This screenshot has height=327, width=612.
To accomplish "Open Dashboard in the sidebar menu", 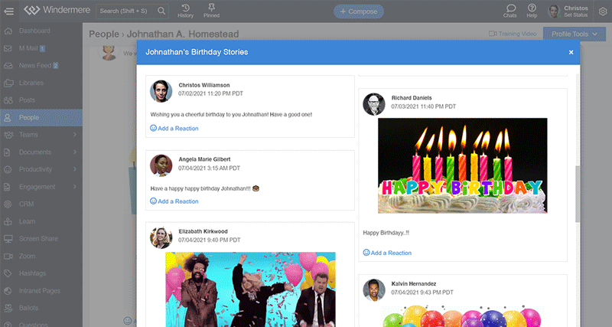I will 34,31.
